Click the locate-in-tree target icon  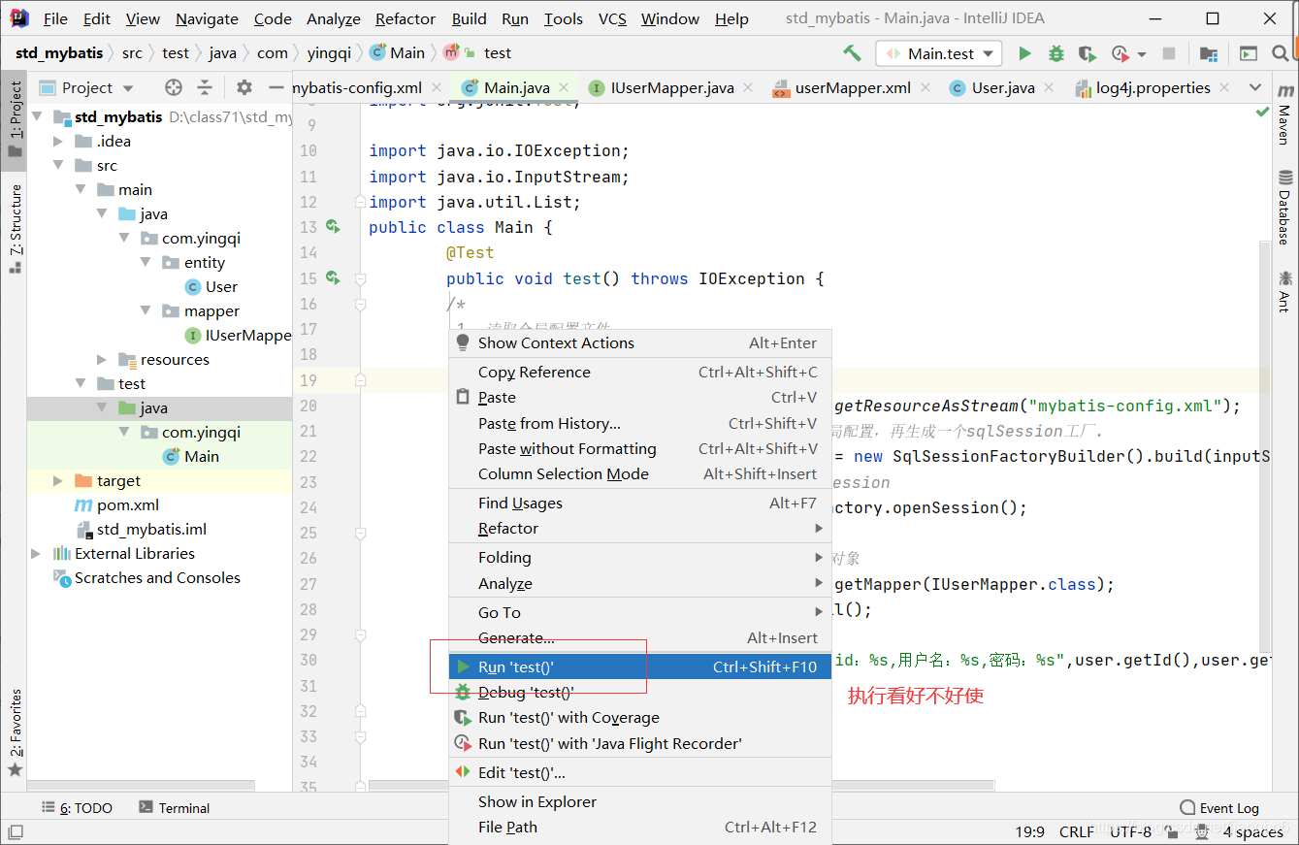[x=174, y=87]
